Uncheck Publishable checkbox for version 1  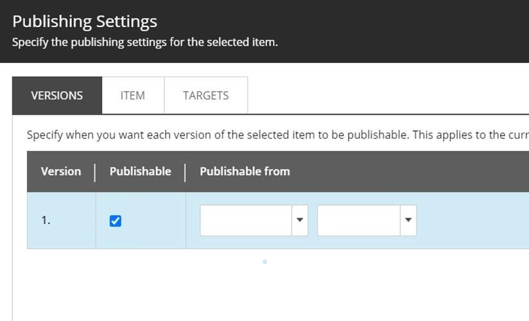coord(116,221)
